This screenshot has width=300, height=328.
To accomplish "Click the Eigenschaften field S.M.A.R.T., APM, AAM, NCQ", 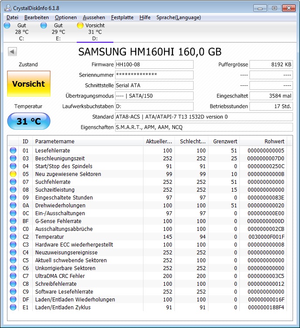I will coord(204,127).
